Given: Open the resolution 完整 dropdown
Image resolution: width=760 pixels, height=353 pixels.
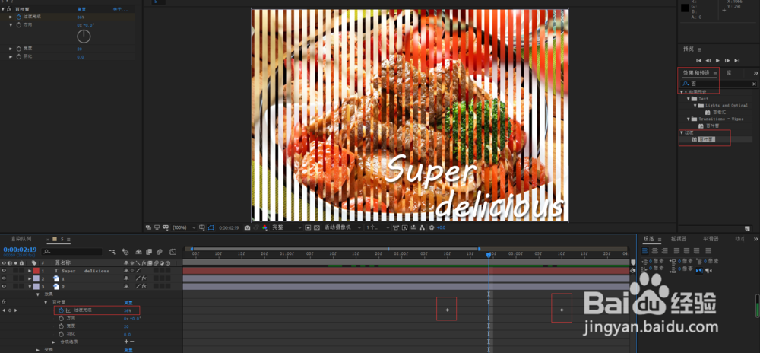Looking at the screenshot, I should (x=286, y=227).
